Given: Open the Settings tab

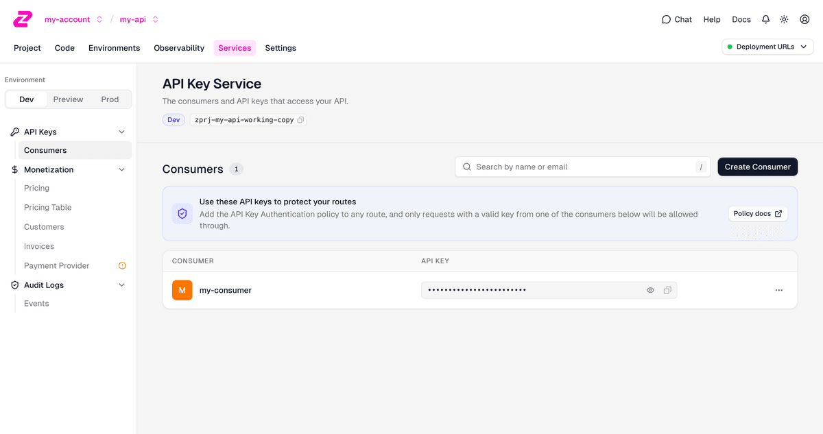Looking at the screenshot, I should [281, 48].
